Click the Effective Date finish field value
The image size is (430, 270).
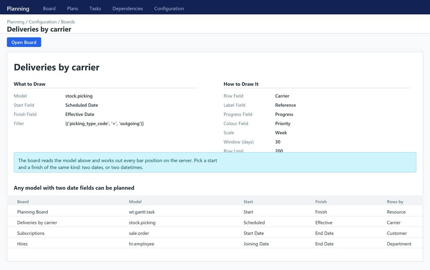(80, 114)
